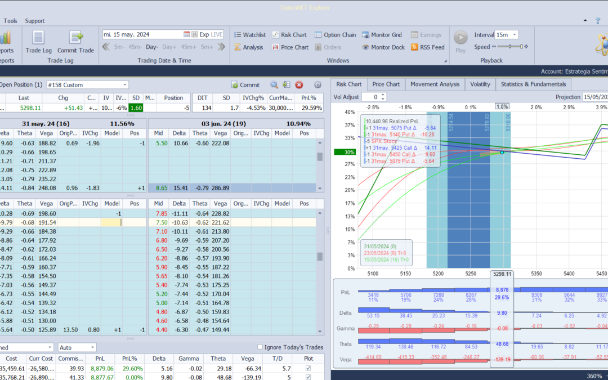The width and height of the screenshot is (608, 380).
Task: Uncheck the Plot checkbox in second row
Action: pyautogui.click(x=307, y=377)
